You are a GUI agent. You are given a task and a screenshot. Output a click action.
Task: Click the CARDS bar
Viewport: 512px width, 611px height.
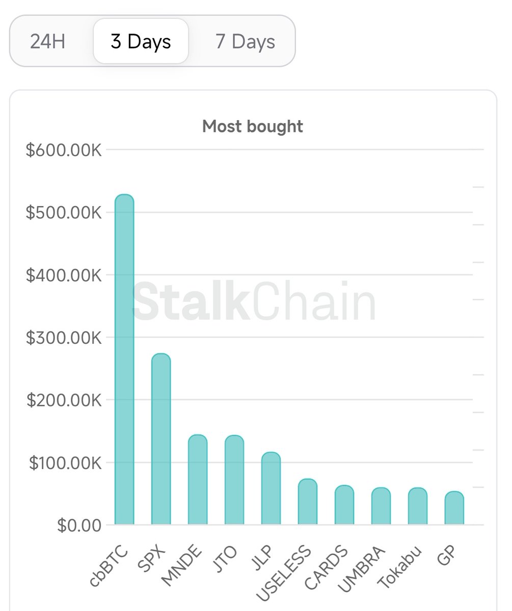tap(344, 505)
